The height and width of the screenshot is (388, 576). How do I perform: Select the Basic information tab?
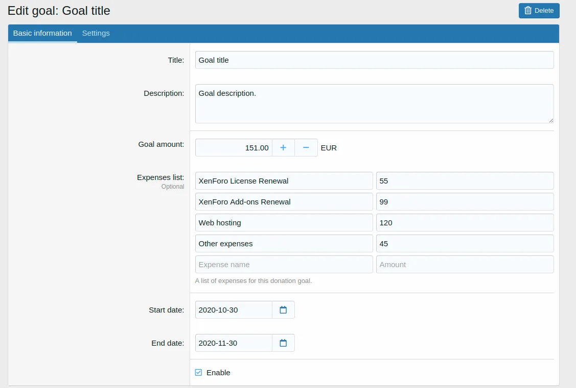42,33
